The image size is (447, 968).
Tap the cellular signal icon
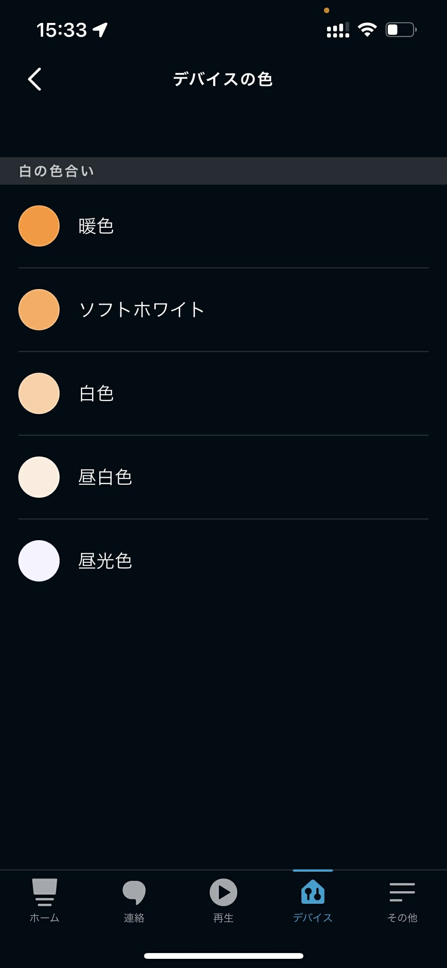click(338, 30)
